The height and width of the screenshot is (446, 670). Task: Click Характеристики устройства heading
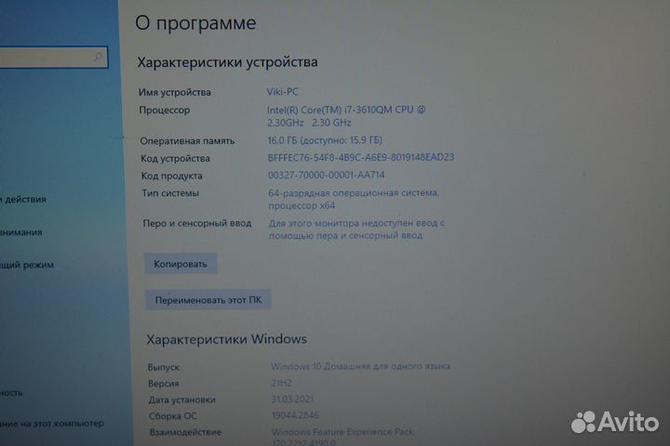point(227,62)
